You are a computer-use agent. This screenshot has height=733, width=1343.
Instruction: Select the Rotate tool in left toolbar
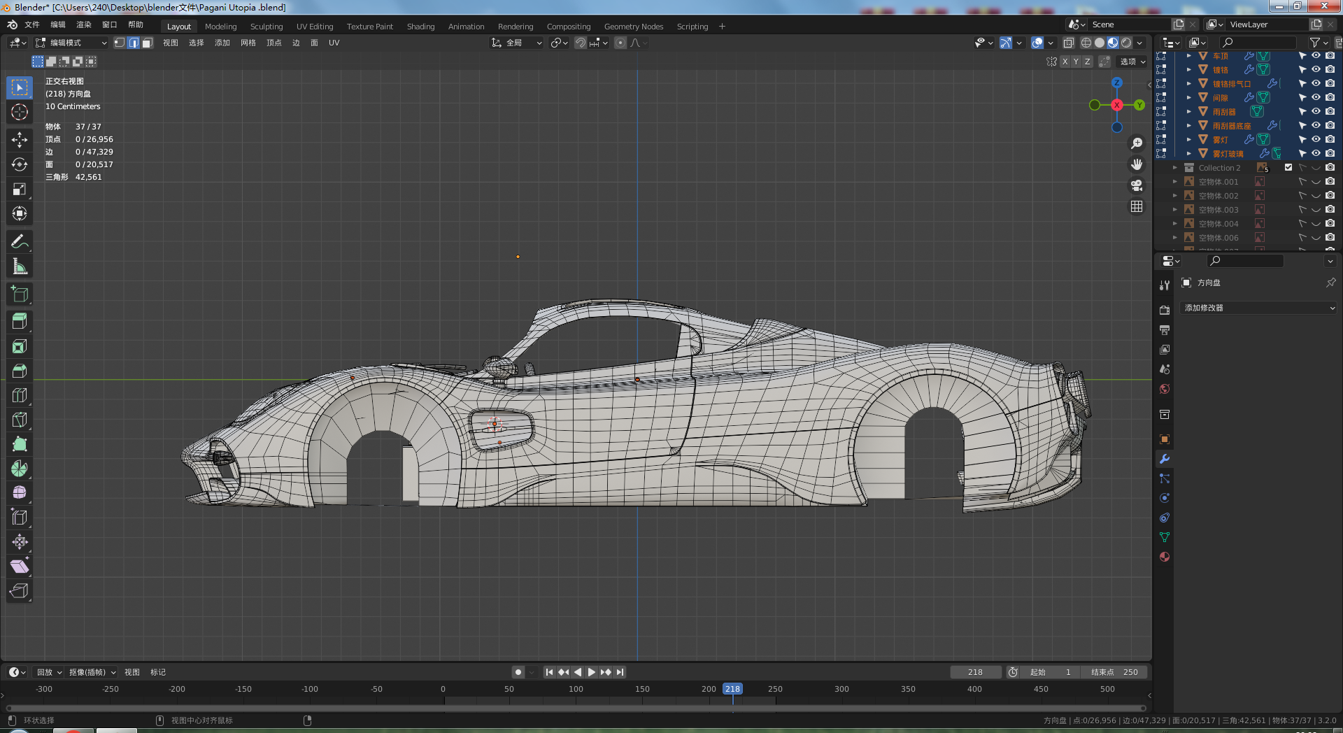(x=20, y=164)
